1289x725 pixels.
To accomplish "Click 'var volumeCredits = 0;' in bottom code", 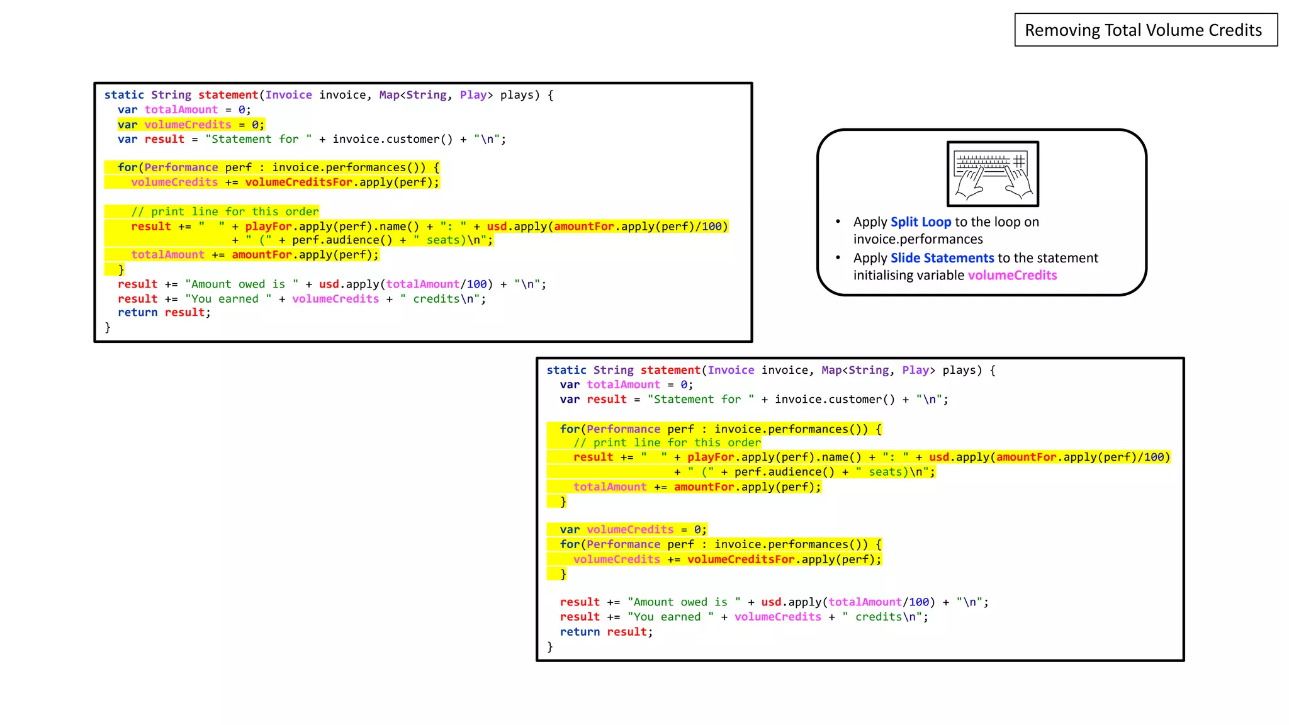I will 633,530.
